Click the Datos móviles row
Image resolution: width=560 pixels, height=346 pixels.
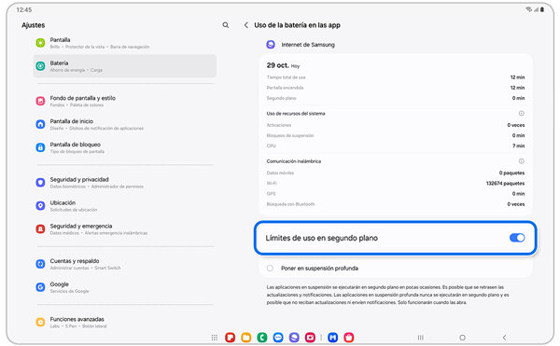click(396, 173)
